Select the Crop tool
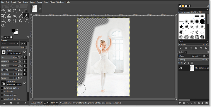211x107 pixels. [26, 11]
